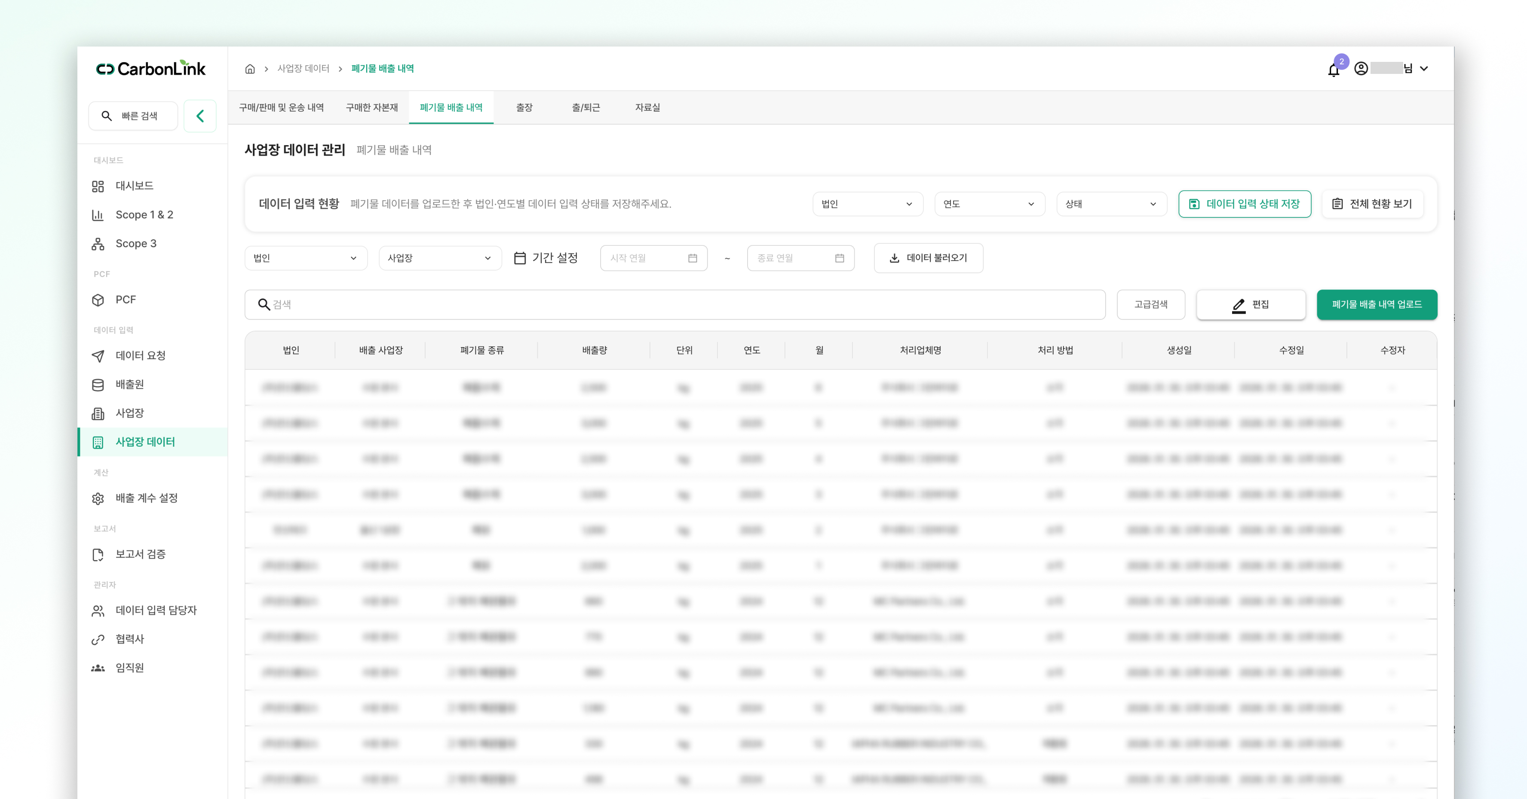Click the pencil icon on 편집 button
The height and width of the screenshot is (799, 1527).
pyautogui.click(x=1239, y=305)
